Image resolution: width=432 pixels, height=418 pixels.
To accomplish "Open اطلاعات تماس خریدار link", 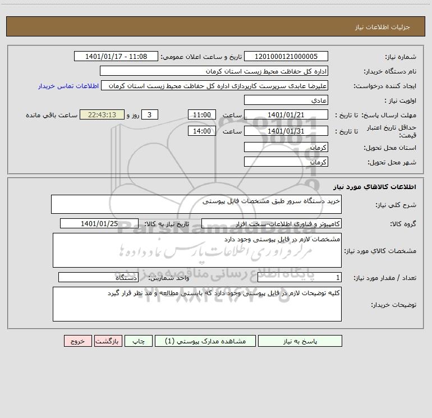I will 68,86.
